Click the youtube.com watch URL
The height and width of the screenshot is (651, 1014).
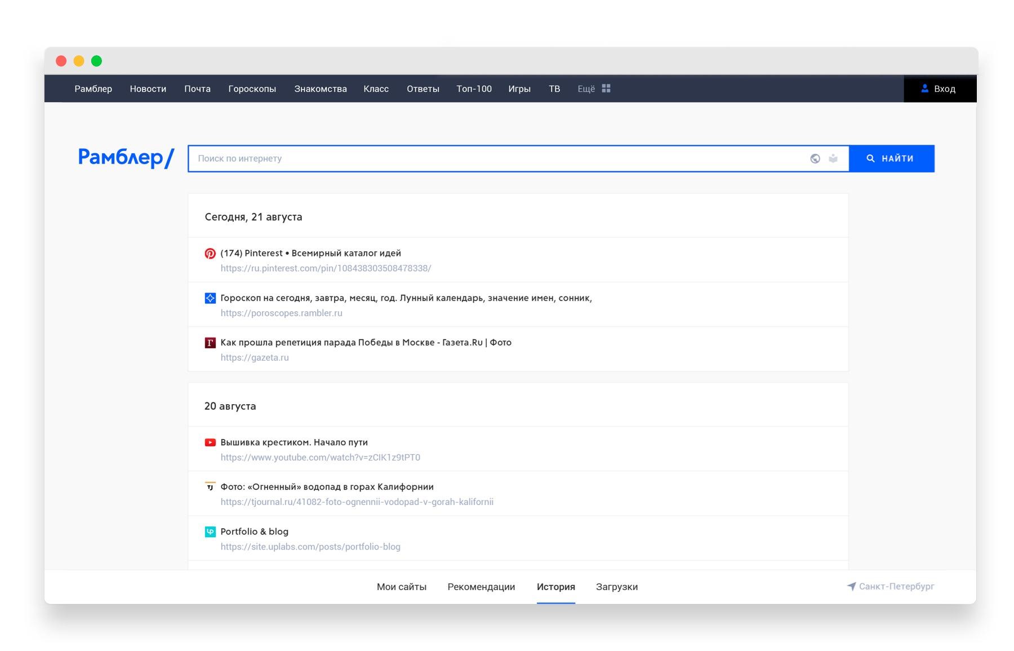321,457
